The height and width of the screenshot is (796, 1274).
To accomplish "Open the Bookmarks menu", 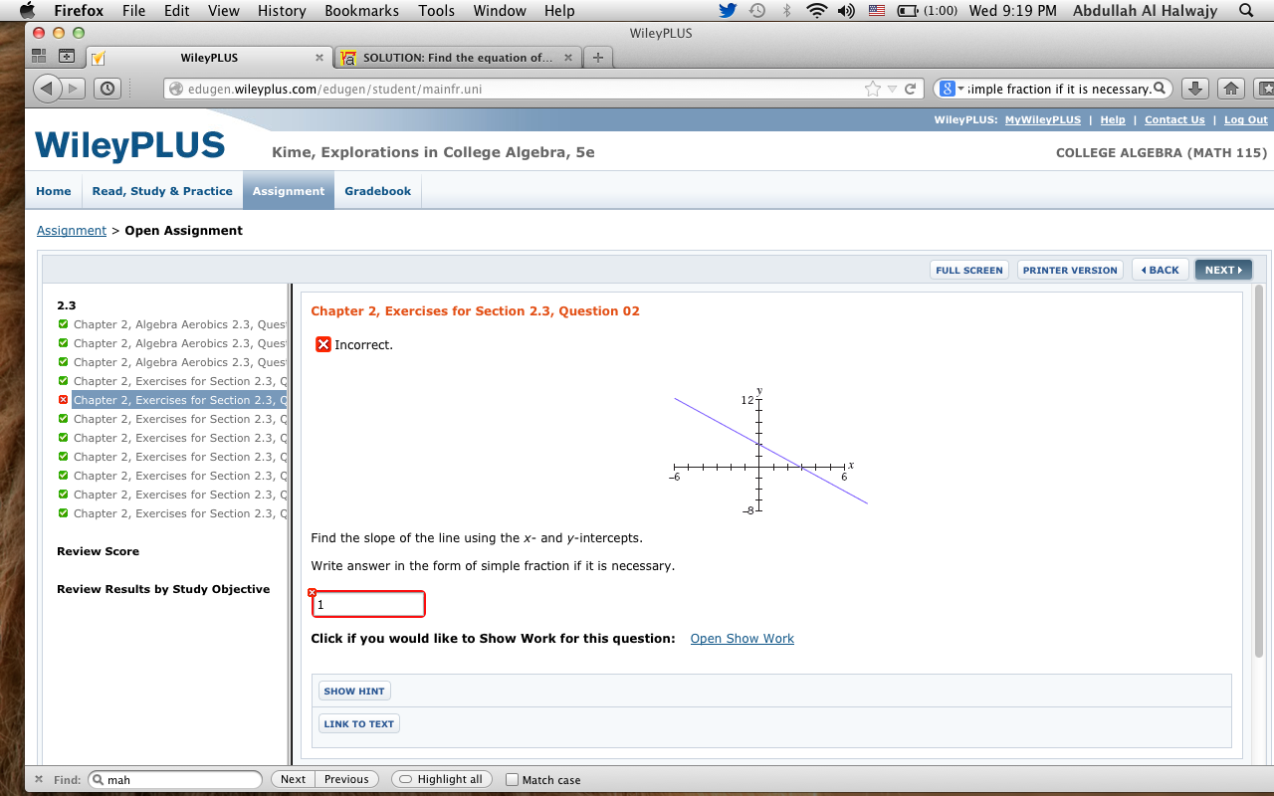I will (361, 11).
